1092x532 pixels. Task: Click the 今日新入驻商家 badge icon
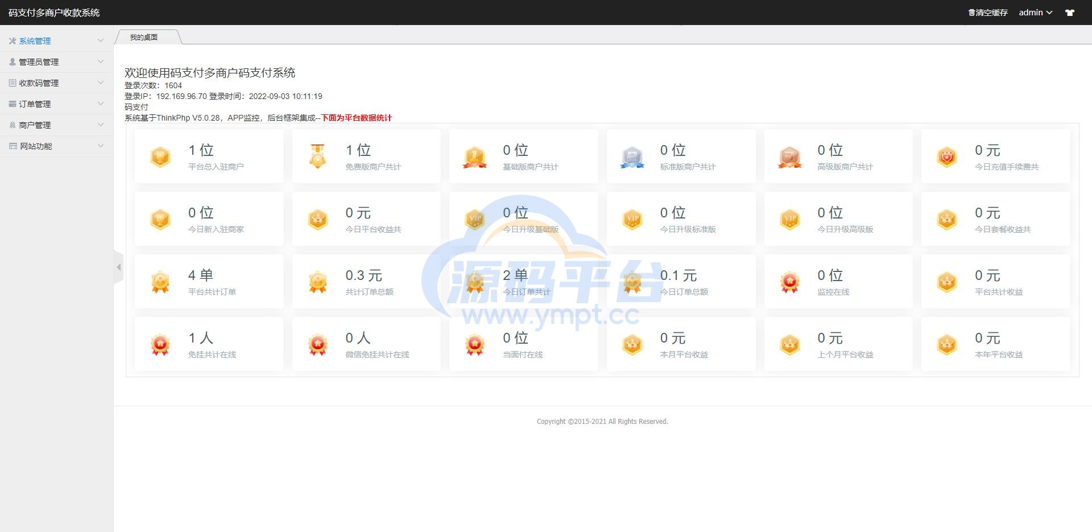[x=160, y=220]
